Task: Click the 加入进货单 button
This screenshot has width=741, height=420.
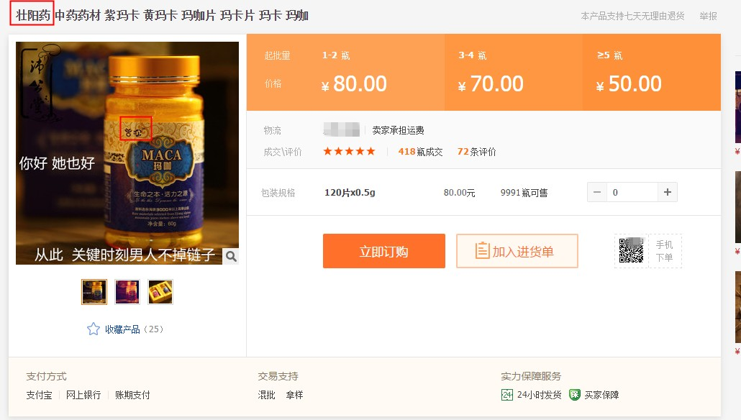Action: click(x=517, y=251)
